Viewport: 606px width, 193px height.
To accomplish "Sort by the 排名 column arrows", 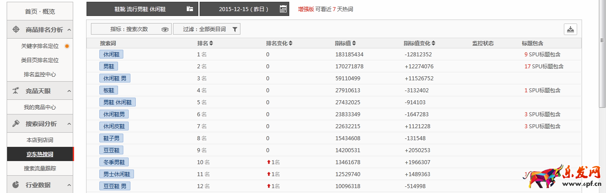I will [x=211, y=43].
